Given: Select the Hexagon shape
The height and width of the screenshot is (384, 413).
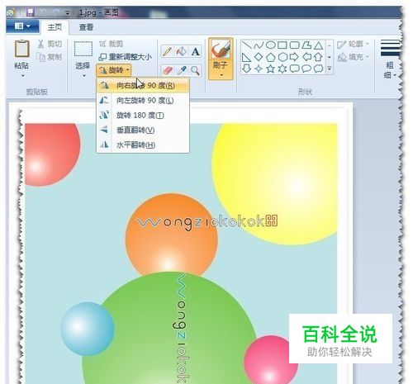Looking at the screenshot, I should (x=282, y=57).
